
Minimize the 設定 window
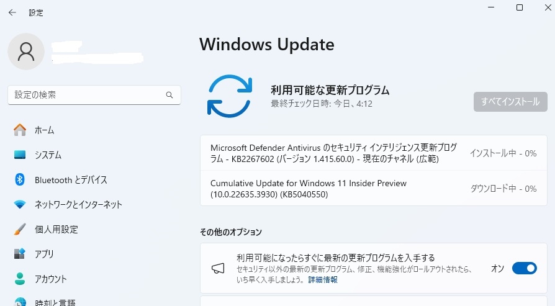491,7
